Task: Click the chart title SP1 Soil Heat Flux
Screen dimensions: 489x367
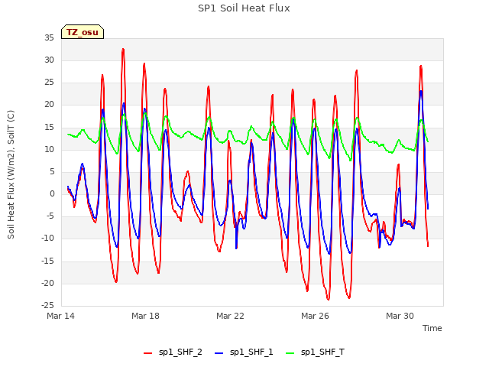Action: coord(244,8)
